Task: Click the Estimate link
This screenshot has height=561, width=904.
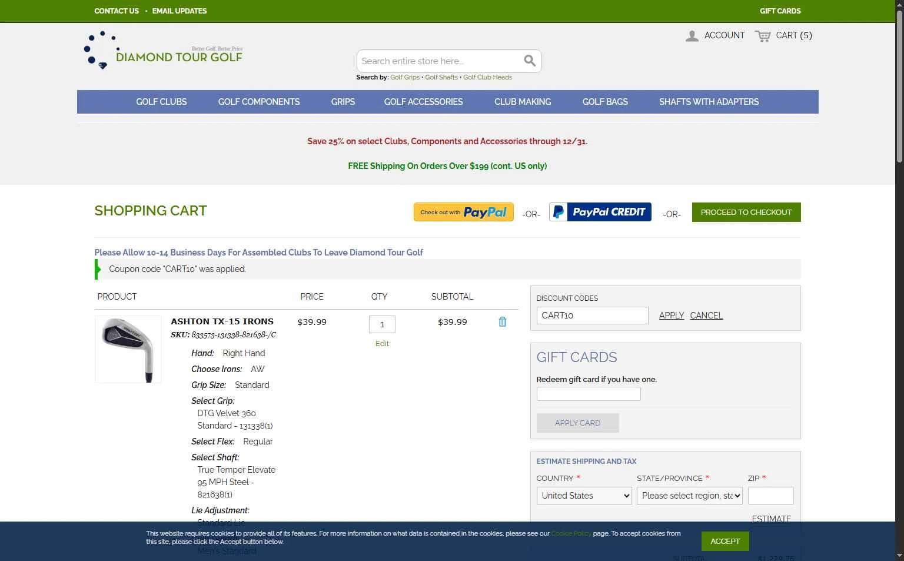Action: click(x=771, y=519)
